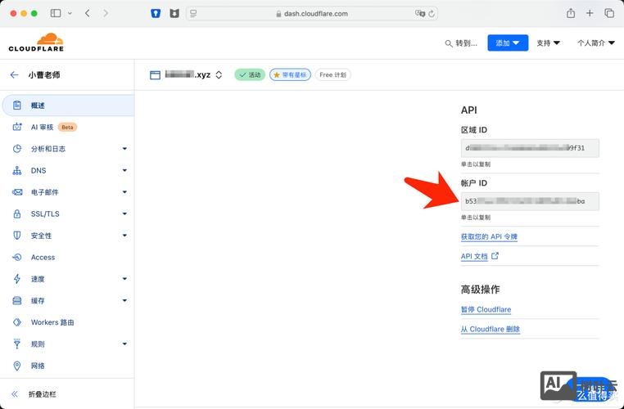Open the 个人简介 dropdown menu

coord(595,43)
